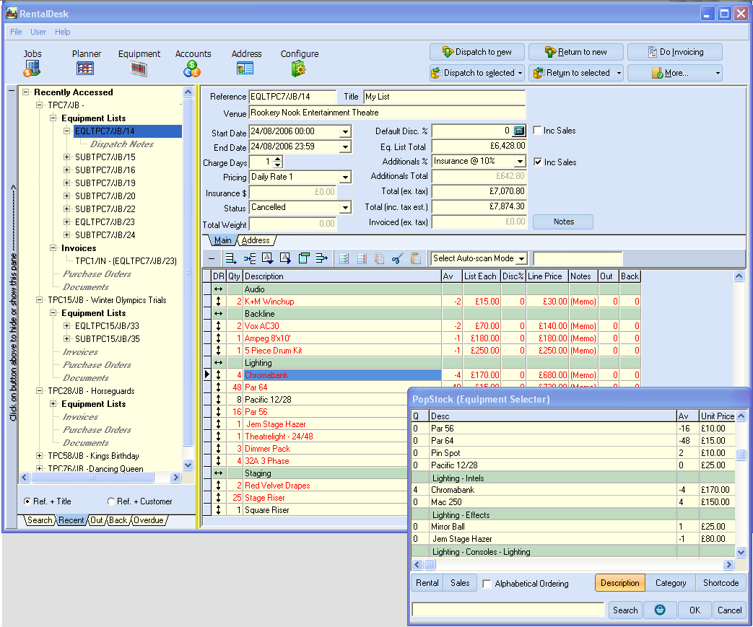Open calculator beside Default Disc. field
Screen dimensions: 753x627
pyautogui.click(x=518, y=131)
